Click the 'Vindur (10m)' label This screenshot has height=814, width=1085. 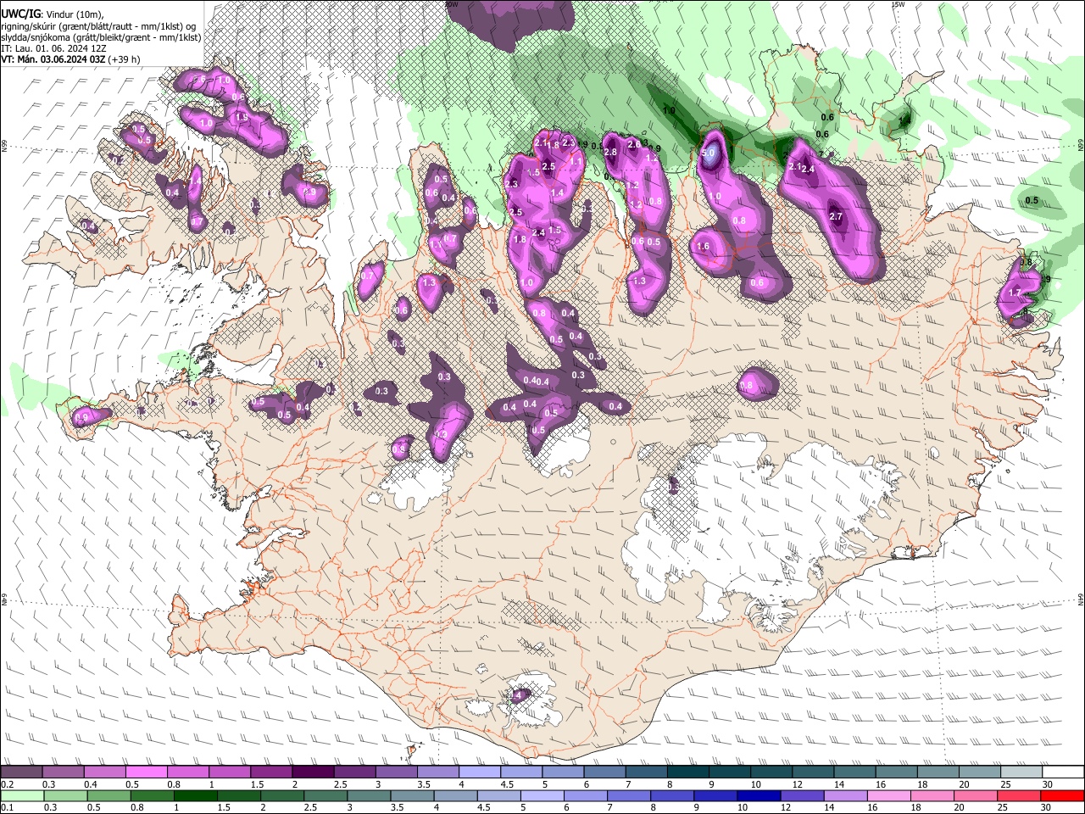[75, 14]
